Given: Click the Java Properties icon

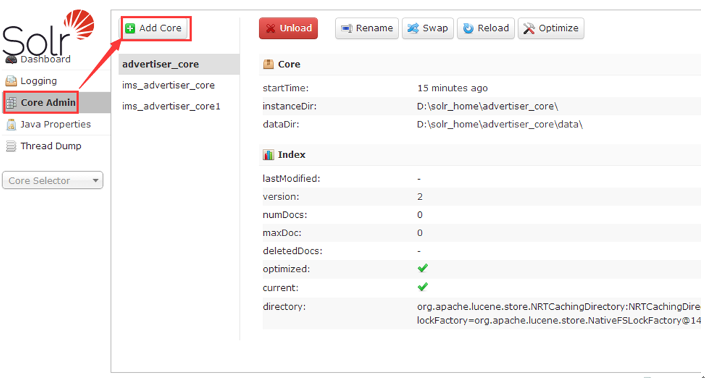Looking at the screenshot, I should point(11,125).
